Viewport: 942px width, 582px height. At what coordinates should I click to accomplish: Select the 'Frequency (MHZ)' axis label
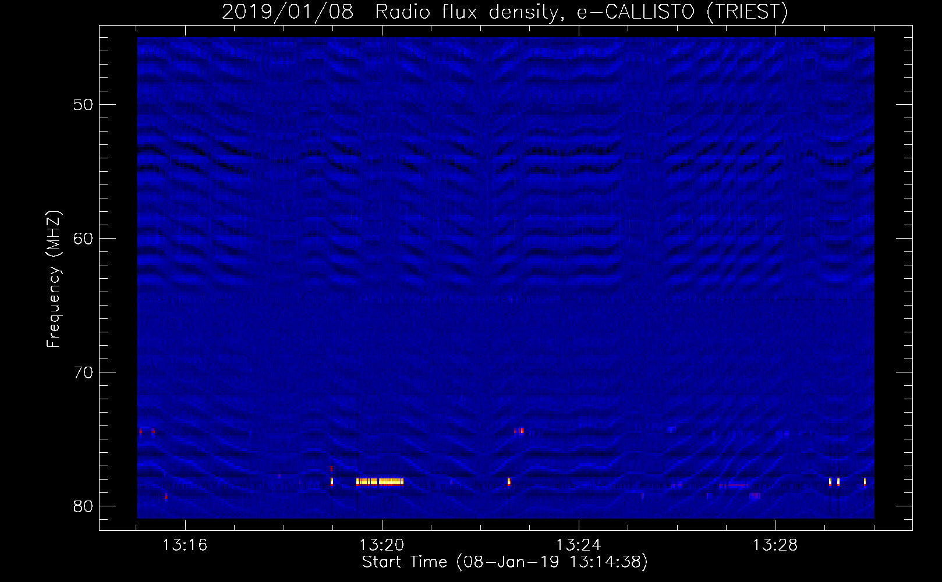tap(53, 279)
